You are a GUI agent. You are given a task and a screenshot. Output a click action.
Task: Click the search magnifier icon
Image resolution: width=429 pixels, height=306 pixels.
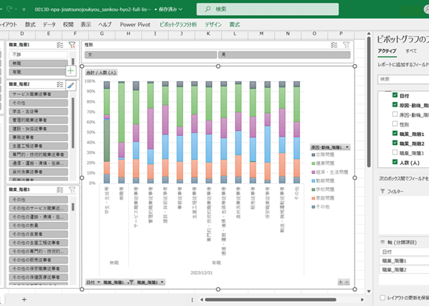[208, 9]
